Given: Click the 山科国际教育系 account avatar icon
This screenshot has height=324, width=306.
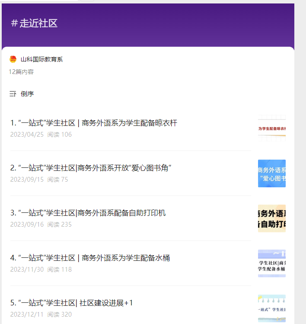Looking at the screenshot, I should pos(13,59).
